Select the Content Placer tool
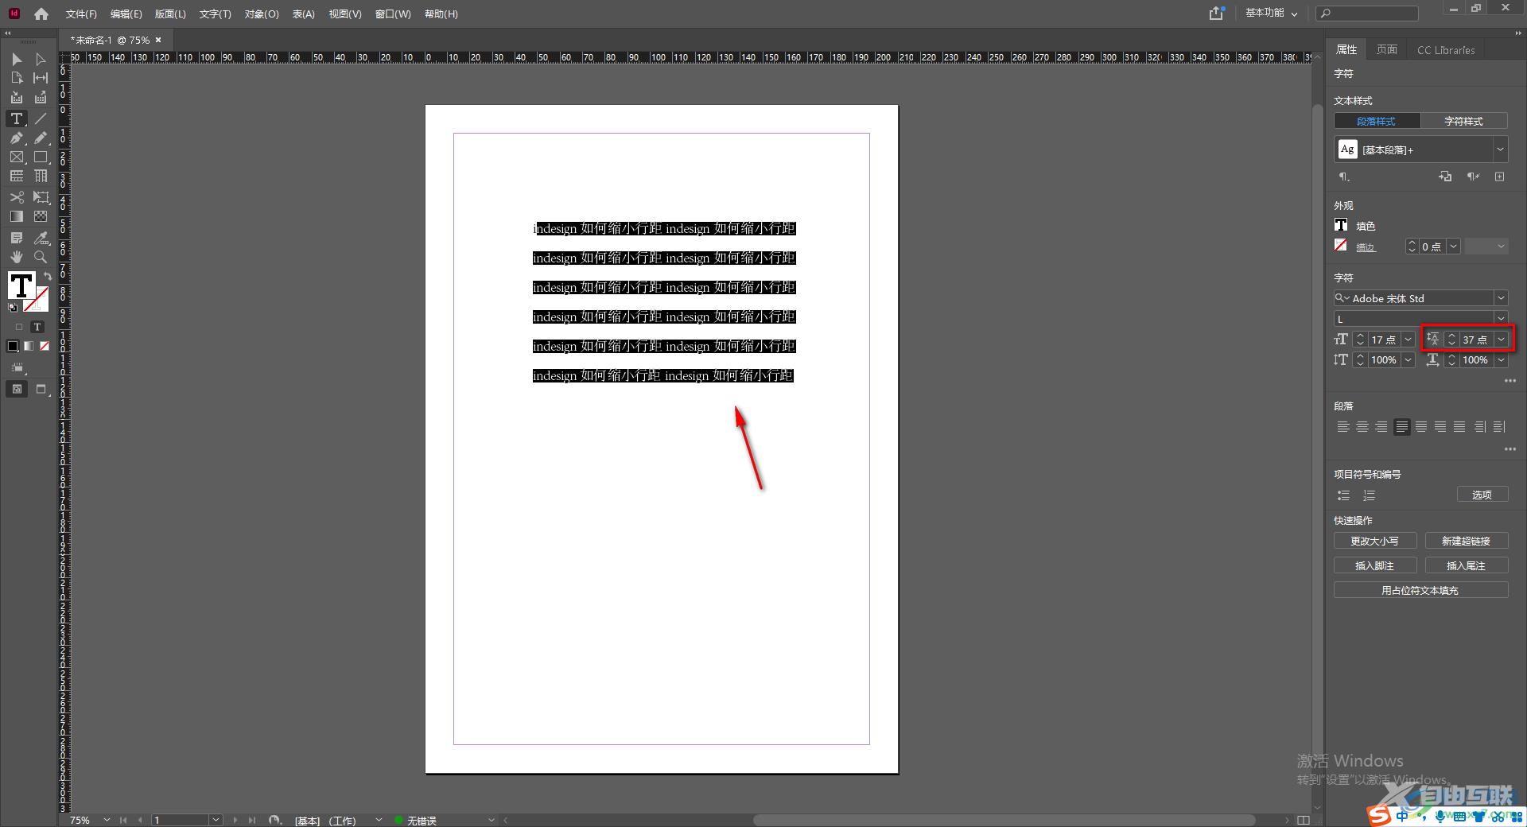1527x827 pixels. pyautogui.click(x=41, y=97)
